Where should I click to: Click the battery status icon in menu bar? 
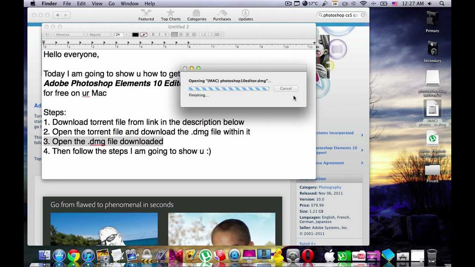click(x=384, y=4)
